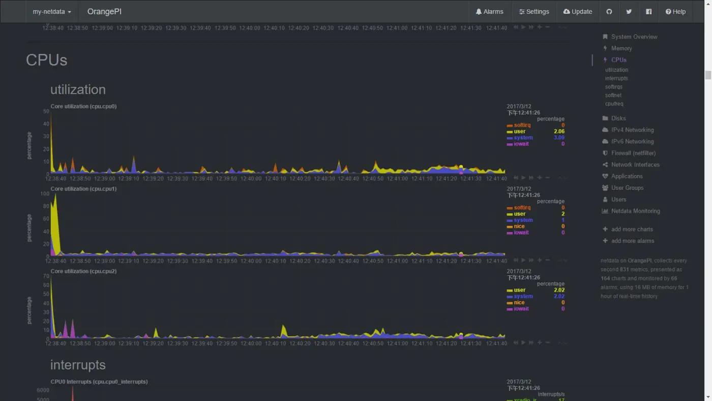This screenshot has width=712, height=401.
Task: Open the Help menu item
Action: click(x=675, y=12)
